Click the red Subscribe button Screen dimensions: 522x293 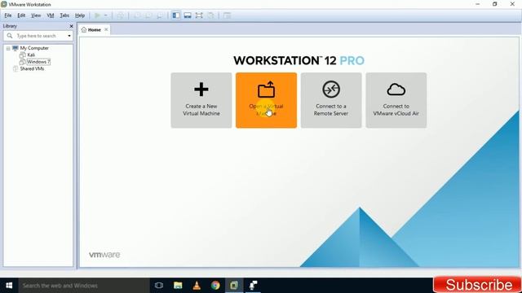[x=477, y=285]
